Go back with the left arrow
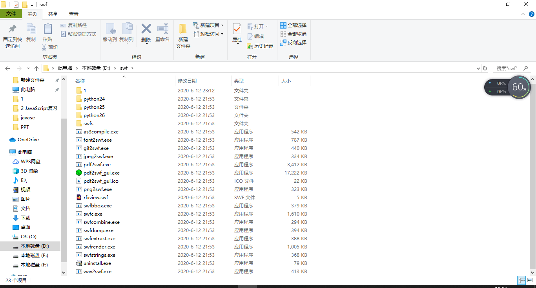Image resolution: width=536 pixels, height=288 pixels. tap(7, 68)
